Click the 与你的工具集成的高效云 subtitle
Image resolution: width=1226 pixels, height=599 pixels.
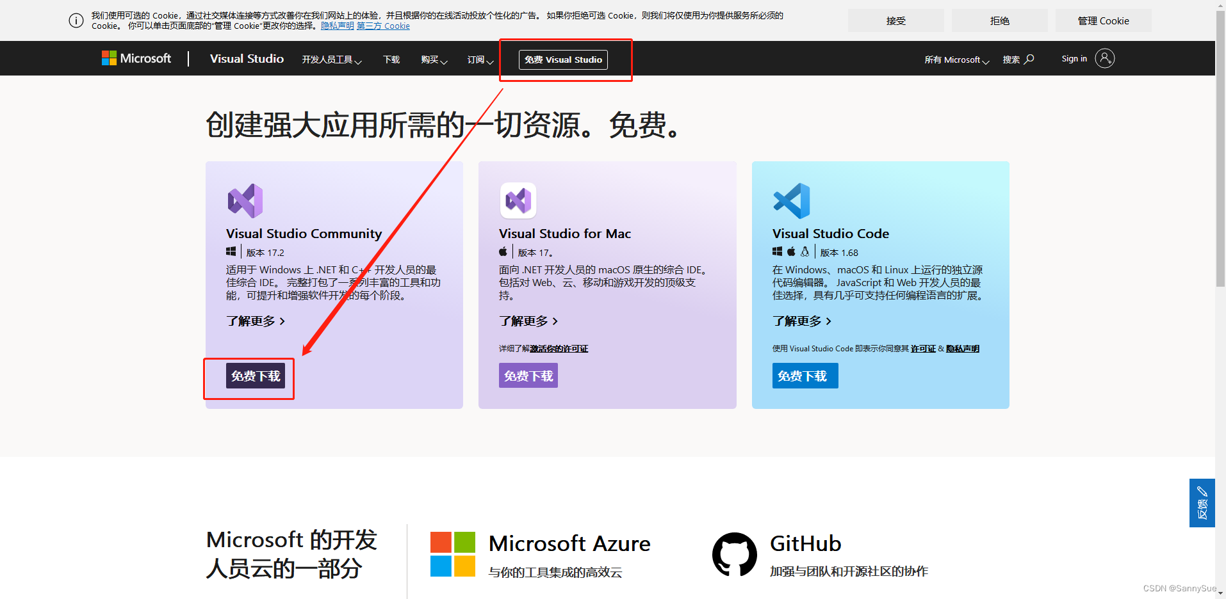click(555, 572)
